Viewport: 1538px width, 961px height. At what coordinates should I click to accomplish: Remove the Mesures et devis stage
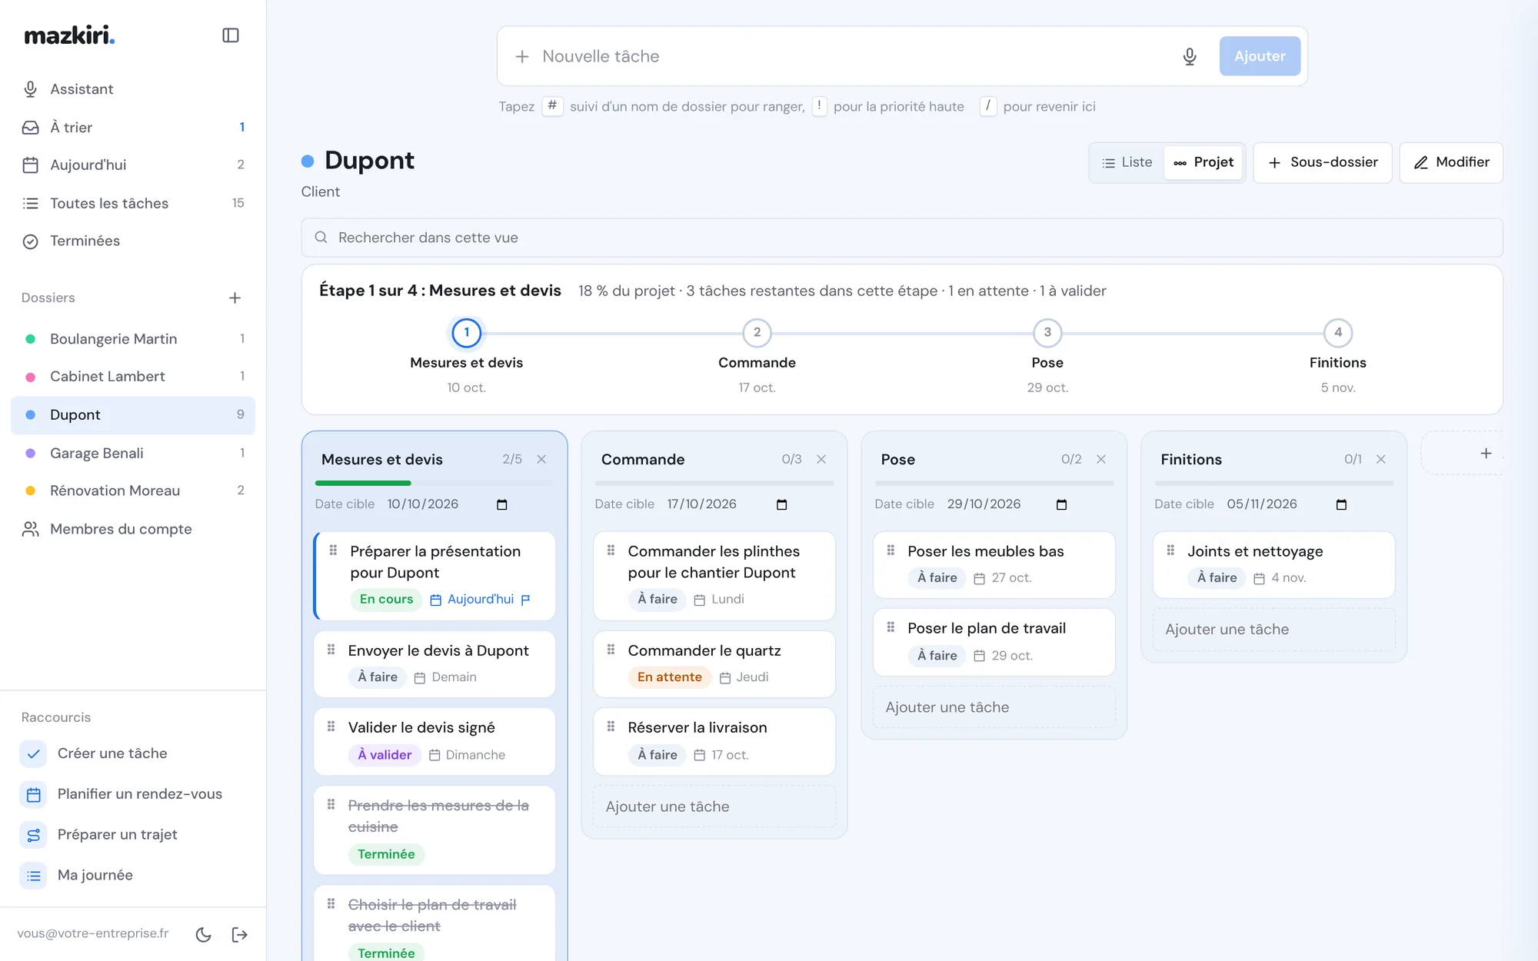tap(541, 459)
